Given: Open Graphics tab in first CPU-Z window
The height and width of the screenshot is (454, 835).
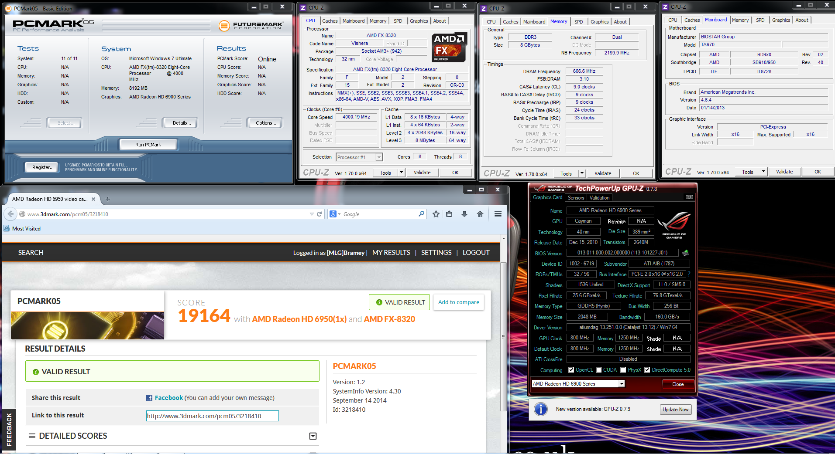Looking at the screenshot, I should click(x=419, y=21).
